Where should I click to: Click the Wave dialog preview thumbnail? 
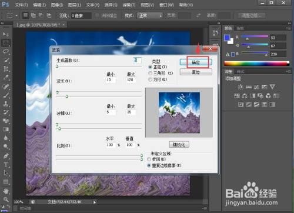click(x=179, y=112)
